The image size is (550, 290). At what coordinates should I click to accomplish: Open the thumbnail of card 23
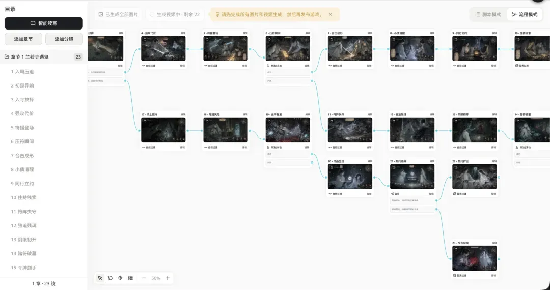474,258
